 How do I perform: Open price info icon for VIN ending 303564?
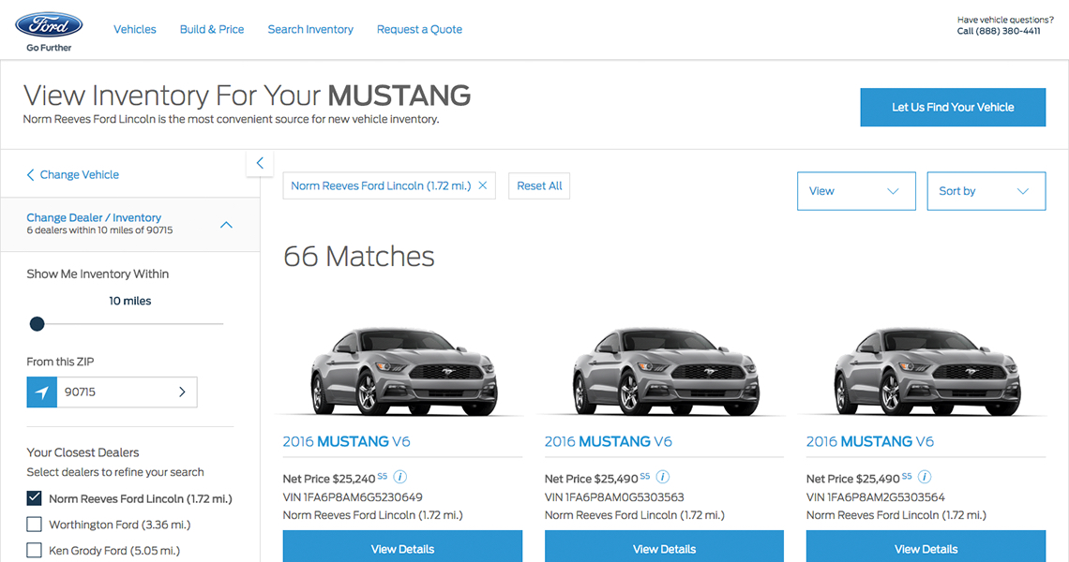tap(924, 477)
